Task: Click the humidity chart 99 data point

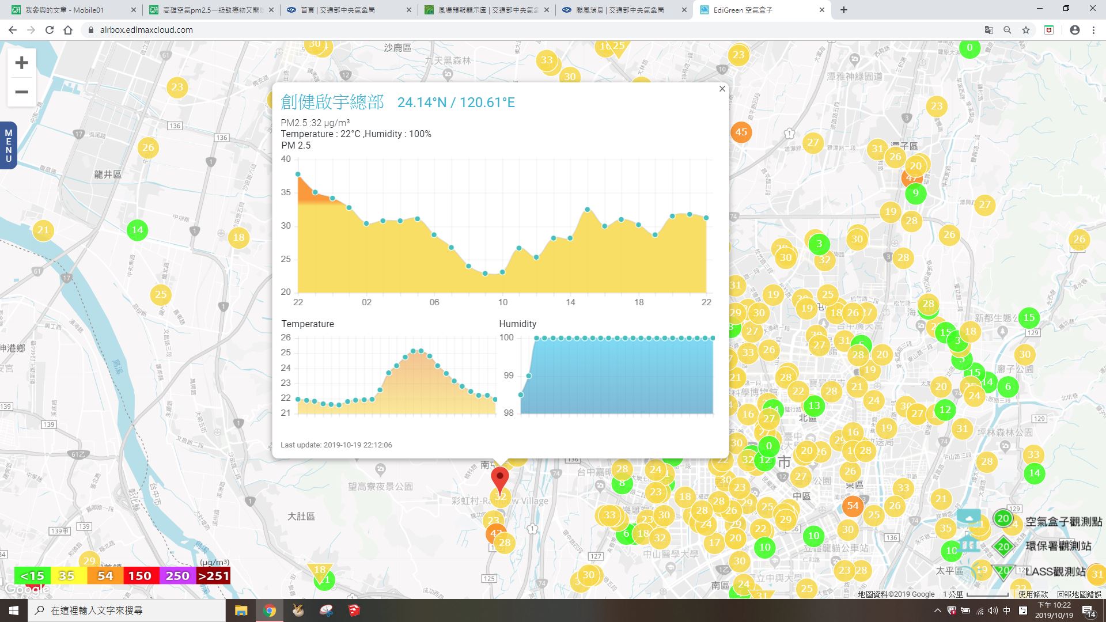Action: click(x=529, y=376)
